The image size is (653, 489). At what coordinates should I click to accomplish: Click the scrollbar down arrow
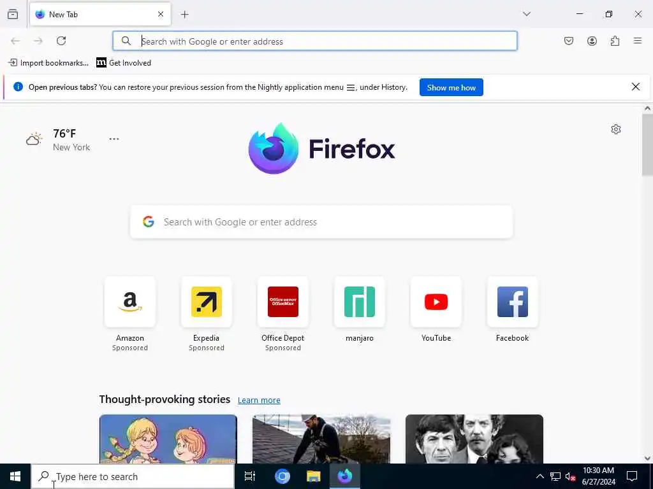point(647,458)
